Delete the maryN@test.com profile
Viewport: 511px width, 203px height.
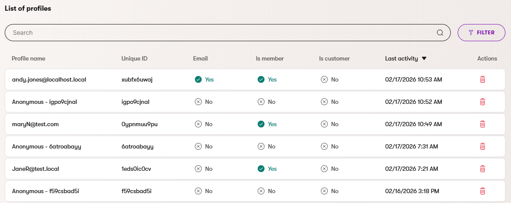click(483, 124)
